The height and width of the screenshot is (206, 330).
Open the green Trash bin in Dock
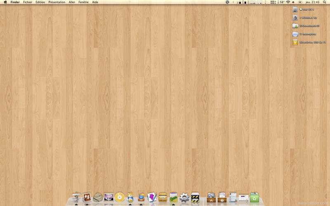coord(255,197)
